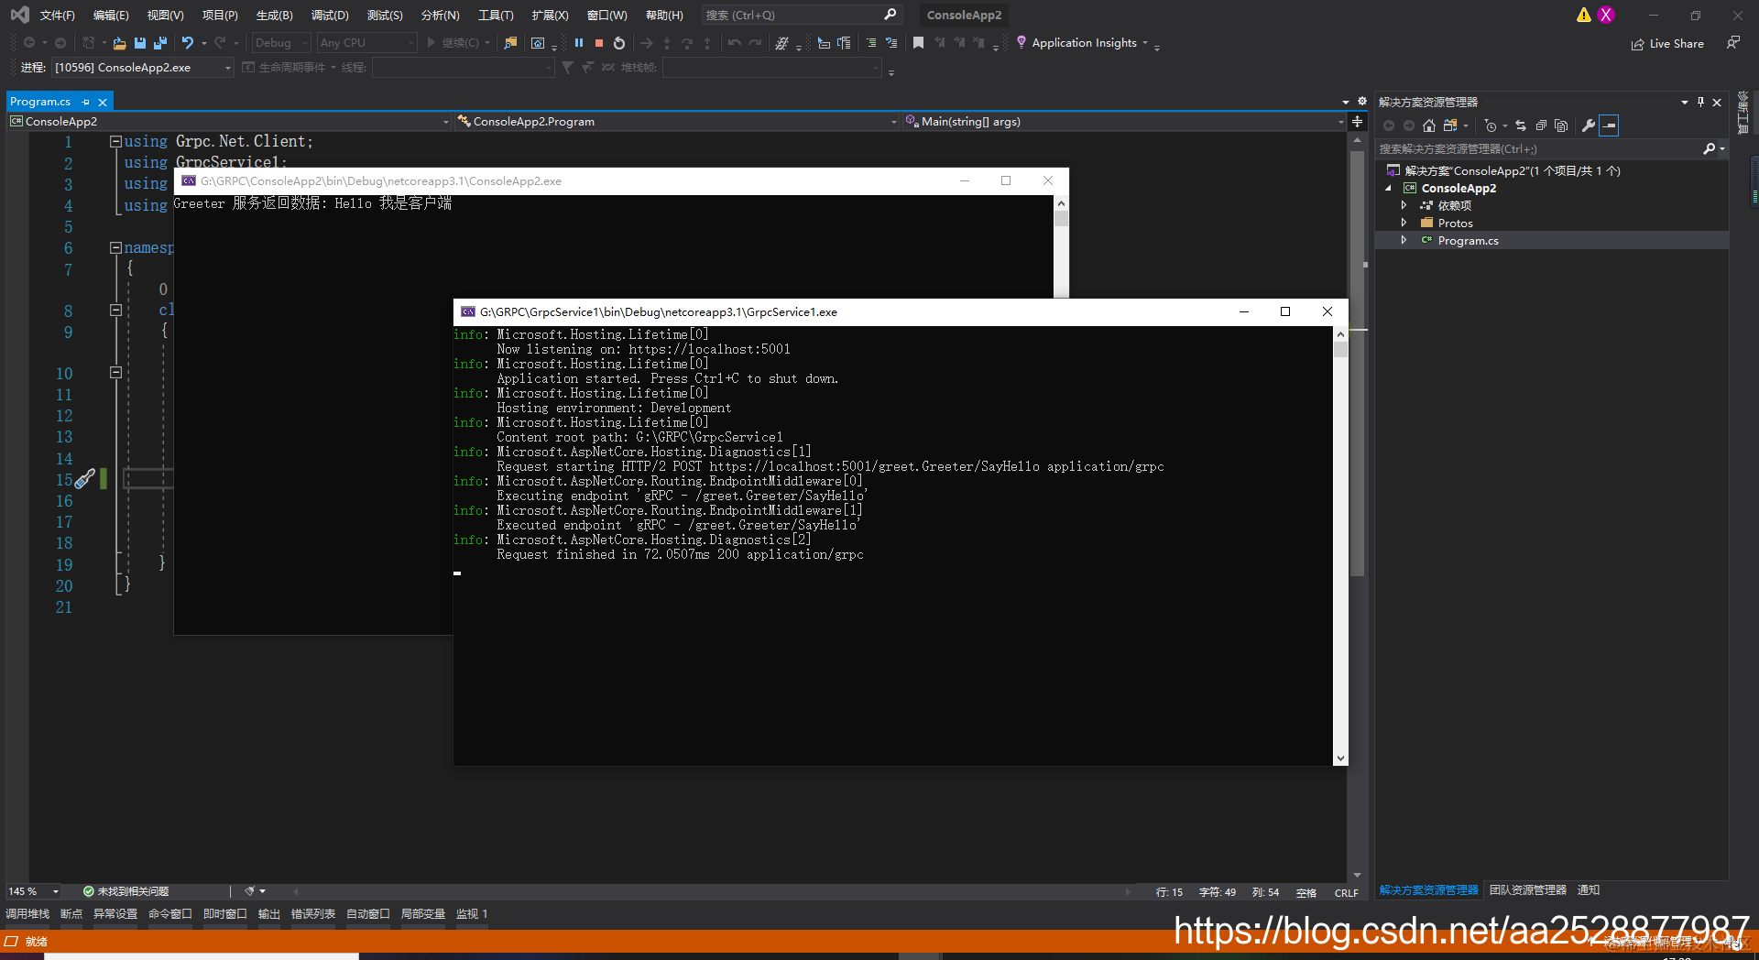This screenshot has width=1759, height=960.
Task: Click the GrpcService1 console scrollbar down arrow
Action: [x=1340, y=758]
